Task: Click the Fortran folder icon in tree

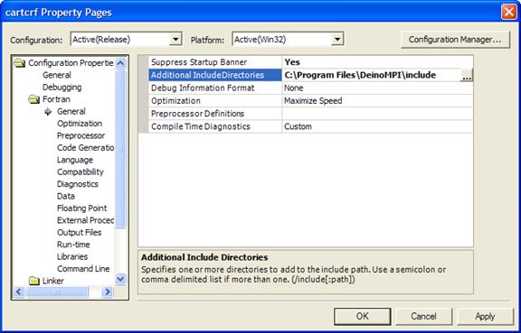Action: pyautogui.click(x=33, y=99)
